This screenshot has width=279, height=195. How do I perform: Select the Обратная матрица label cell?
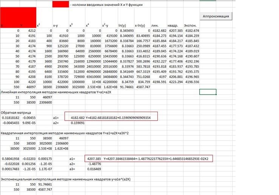coord(16,112)
